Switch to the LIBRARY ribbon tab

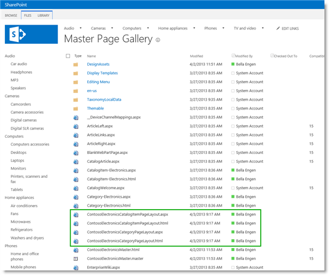point(44,16)
